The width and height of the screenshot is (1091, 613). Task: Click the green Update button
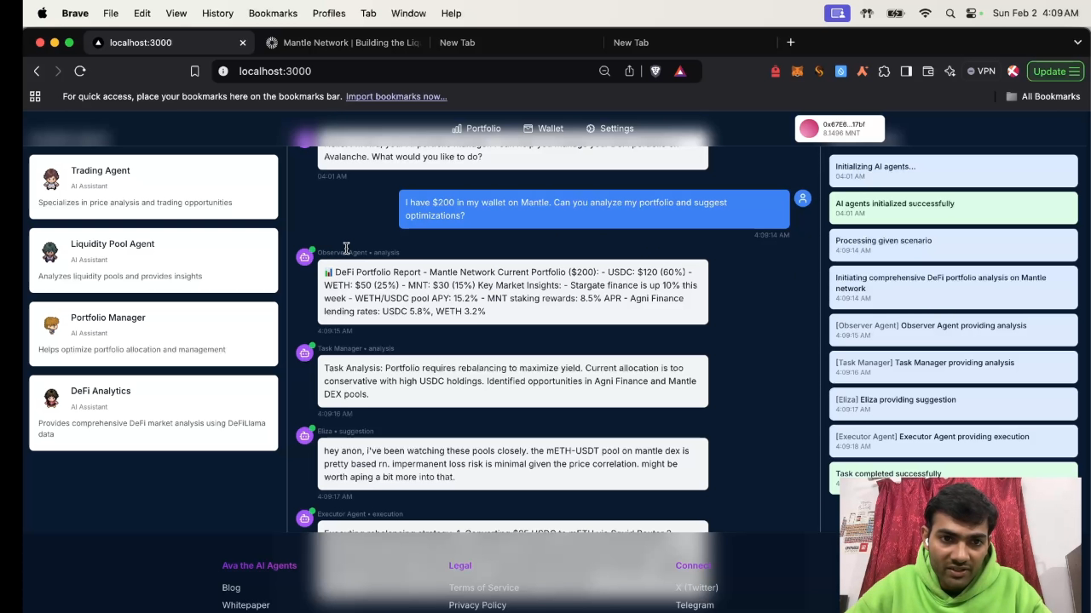point(1055,72)
